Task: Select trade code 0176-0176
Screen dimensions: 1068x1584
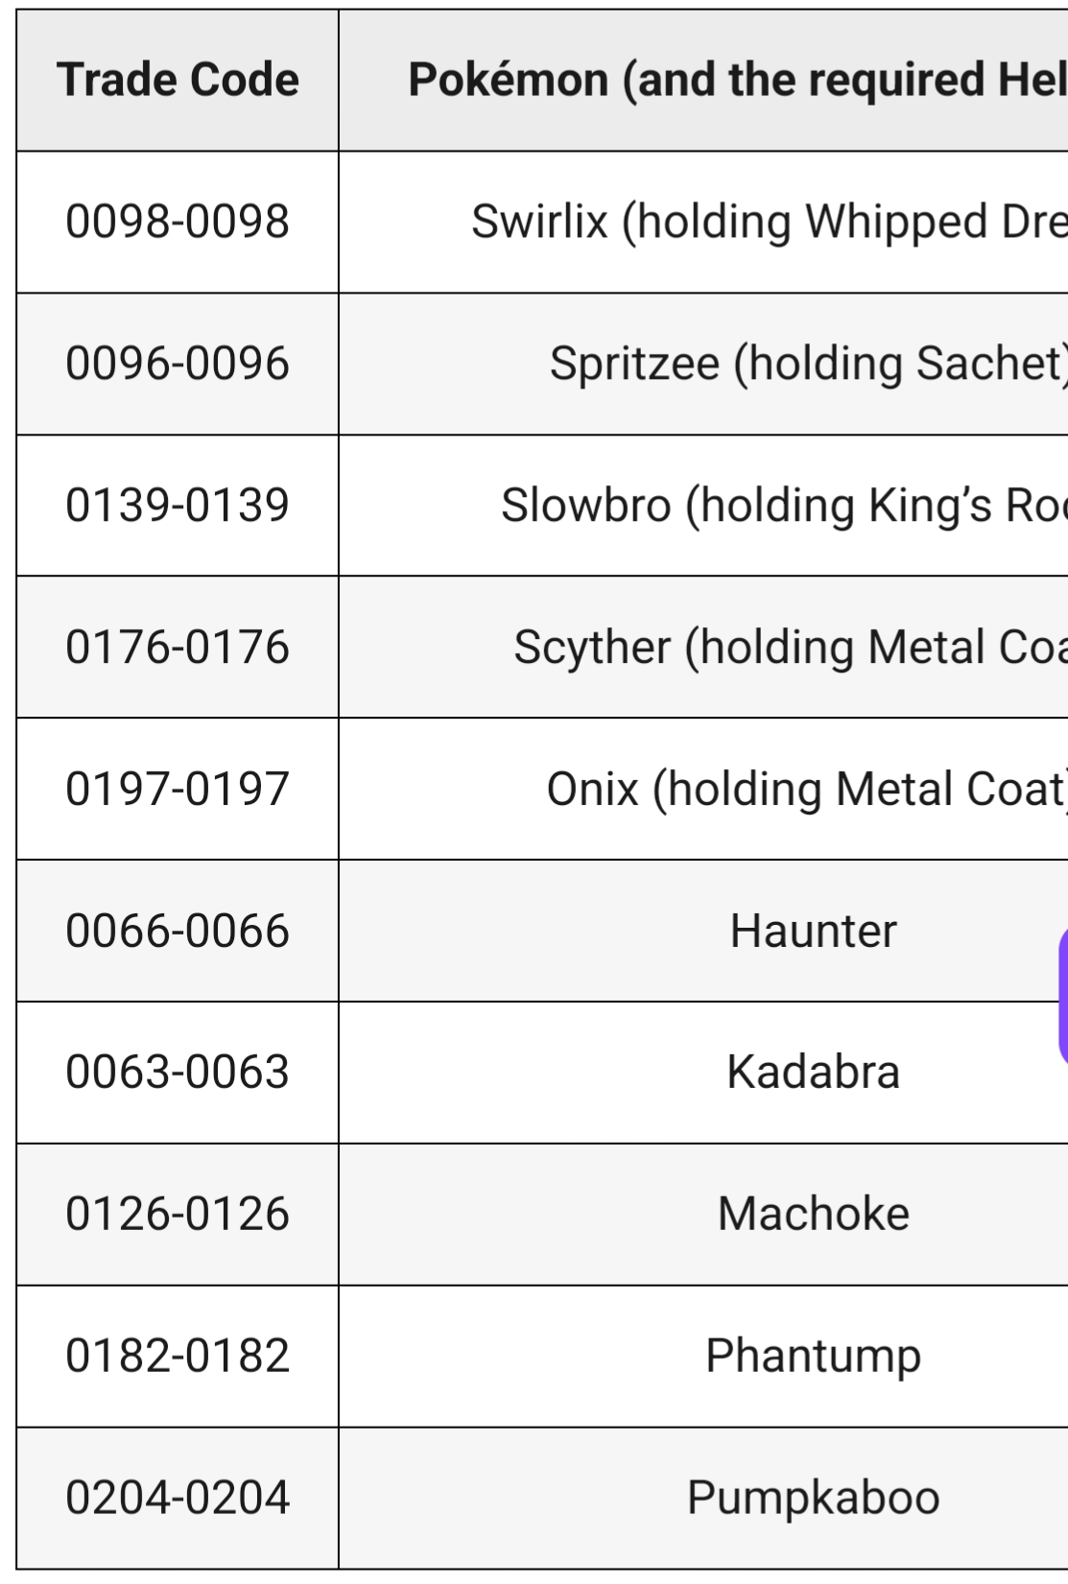Action: 178,648
